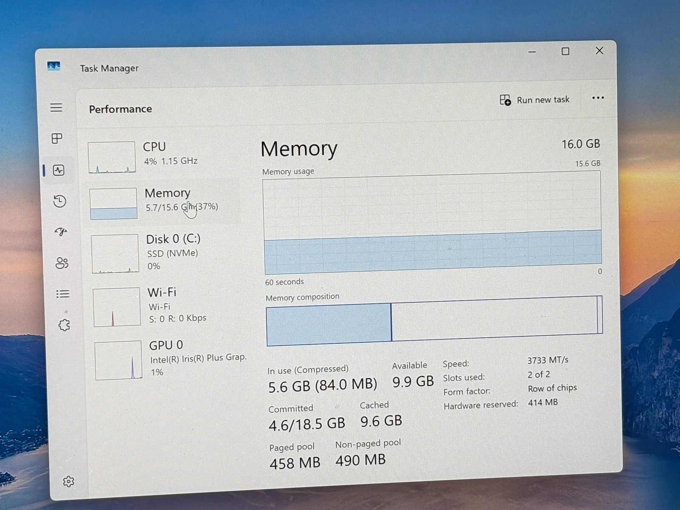Minimize the Task Manager window

532,52
